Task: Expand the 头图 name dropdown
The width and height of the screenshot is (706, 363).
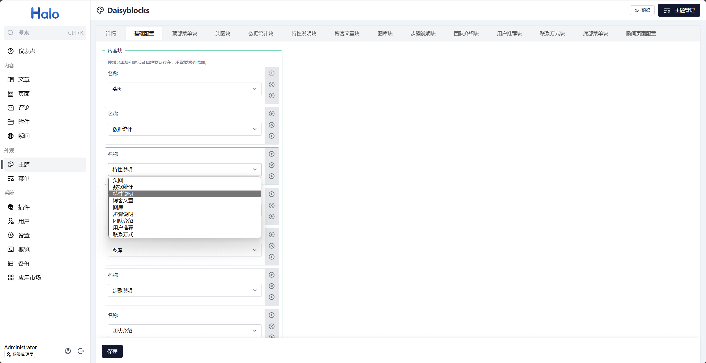Action: click(x=185, y=89)
